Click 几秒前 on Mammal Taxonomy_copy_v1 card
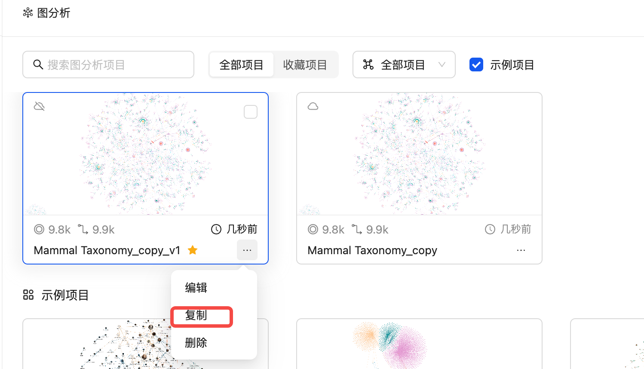Screen dimensions: 644x369 click(x=242, y=229)
